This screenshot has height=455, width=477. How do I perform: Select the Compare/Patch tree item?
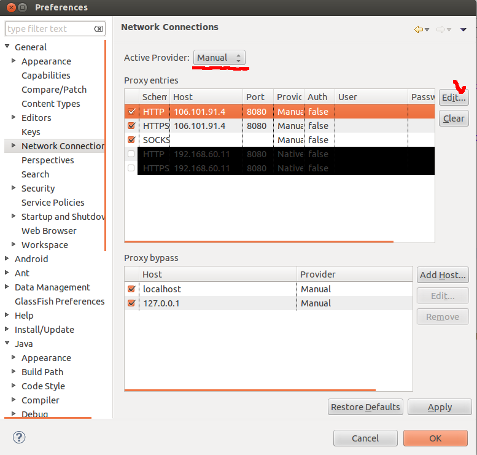(x=54, y=90)
